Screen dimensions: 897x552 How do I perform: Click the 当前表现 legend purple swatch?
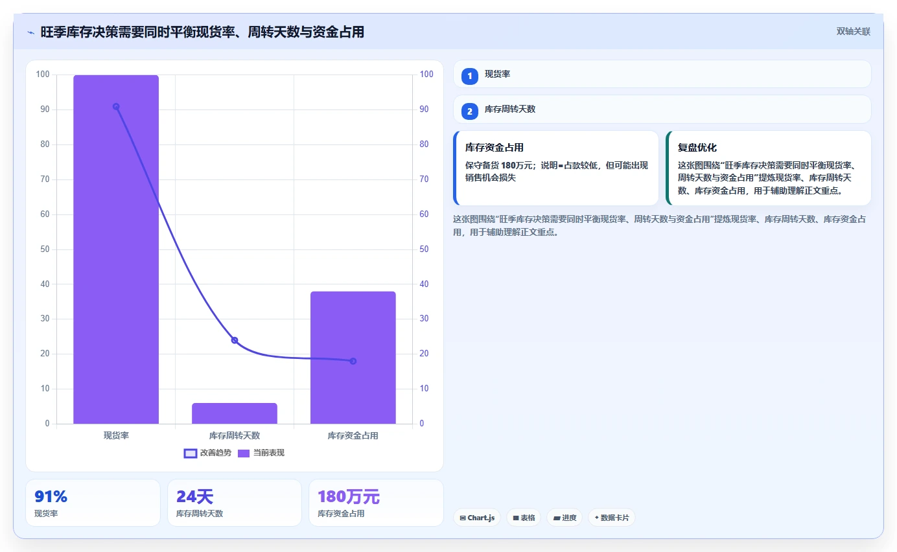244,454
